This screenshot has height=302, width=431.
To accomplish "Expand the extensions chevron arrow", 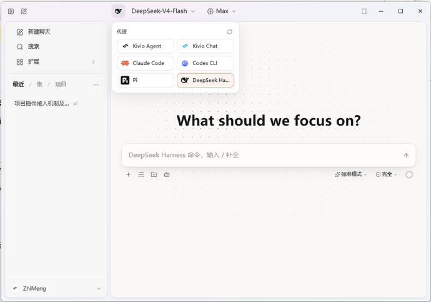I will (94, 62).
